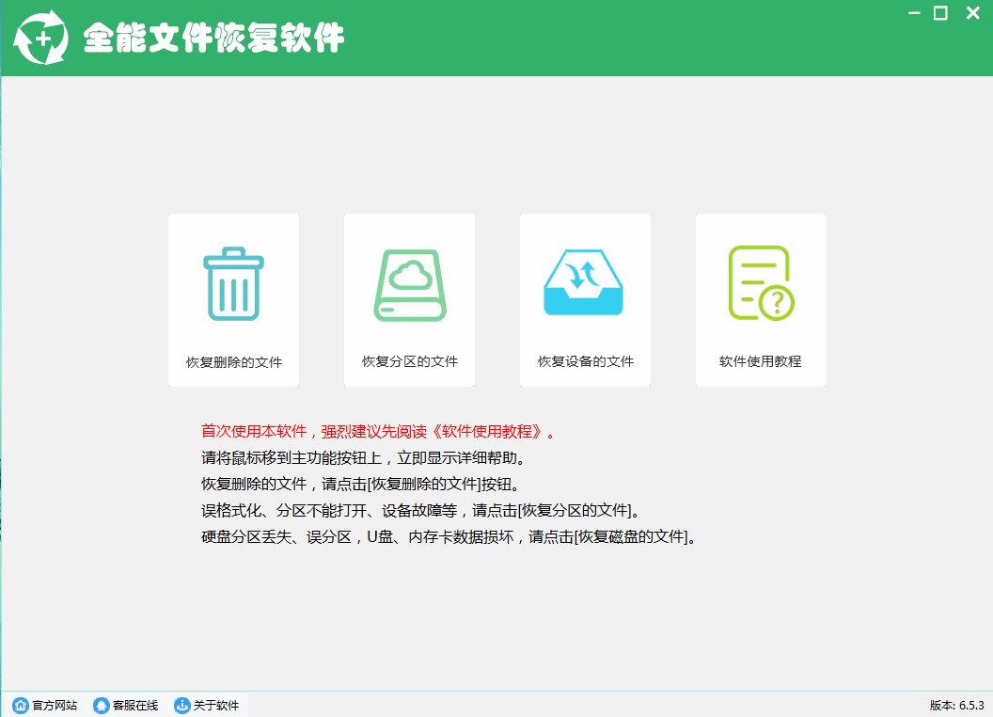The width and height of the screenshot is (993, 717).
Task: Click the 全能文件恢复软件 title text
Action: coord(213,38)
